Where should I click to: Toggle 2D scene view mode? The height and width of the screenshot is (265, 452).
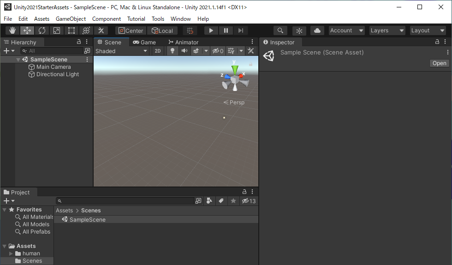pos(158,51)
